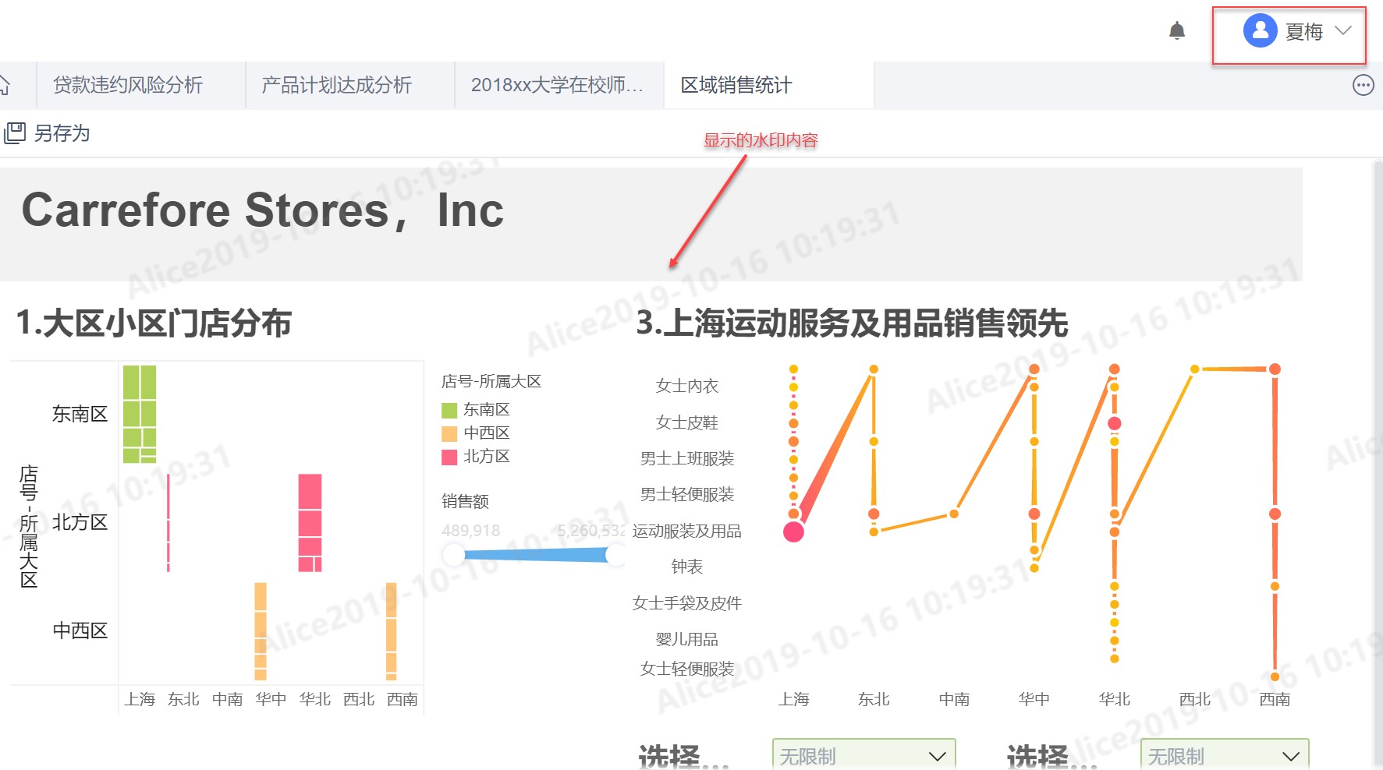1383x770 pixels.
Task: Click the '东南区' row label in left chart
Action: [x=80, y=414]
